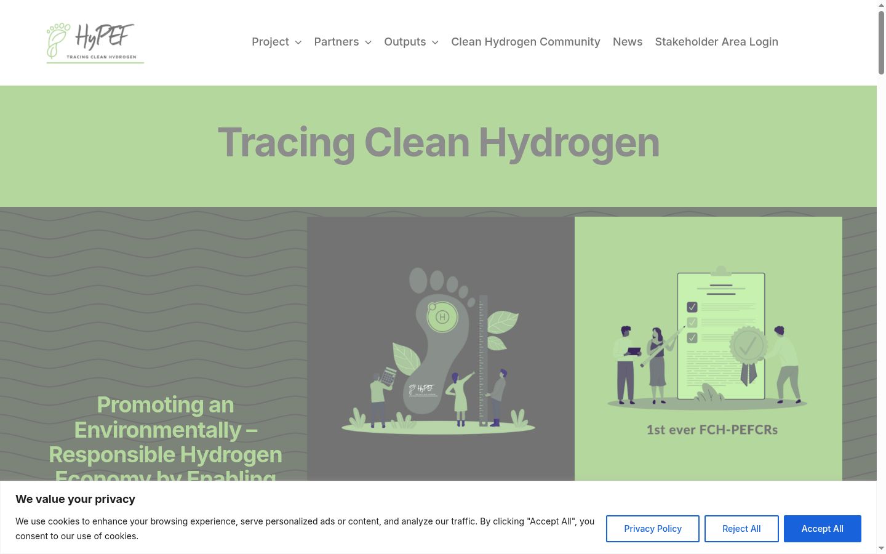Accept all cookies

pyautogui.click(x=823, y=529)
